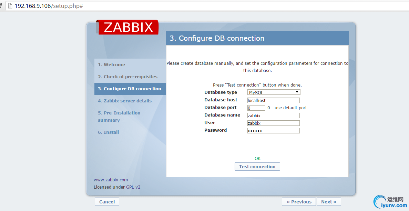Select step 5. Pre-Installation summary
Viewport: 409px width, 211px height.
coord(130,117)
